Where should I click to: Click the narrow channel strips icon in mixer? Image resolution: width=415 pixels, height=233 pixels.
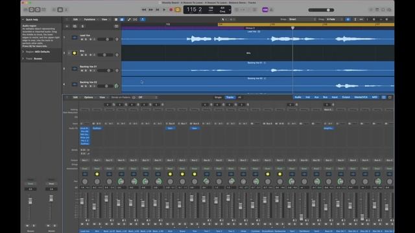384,98
